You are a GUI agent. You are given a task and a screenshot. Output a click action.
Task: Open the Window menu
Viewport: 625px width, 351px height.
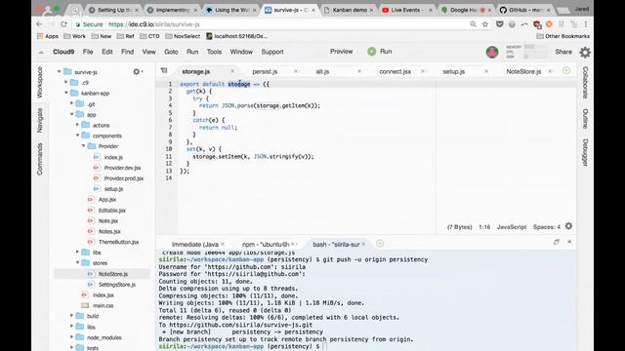click(241, 52)
